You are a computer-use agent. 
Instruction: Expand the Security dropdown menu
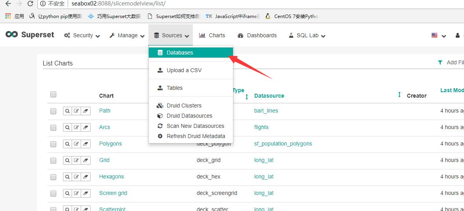82,35
